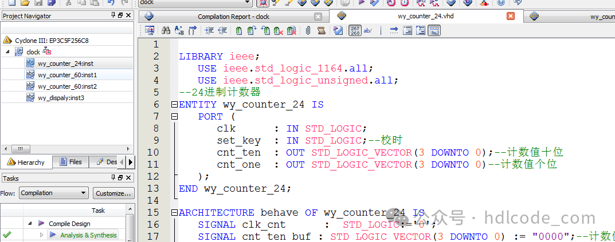Collapse the PORT block at line 7
Image resolution: width=615 pixels, height=242 pixels.
pyautogui.click(x=174, y=116)
